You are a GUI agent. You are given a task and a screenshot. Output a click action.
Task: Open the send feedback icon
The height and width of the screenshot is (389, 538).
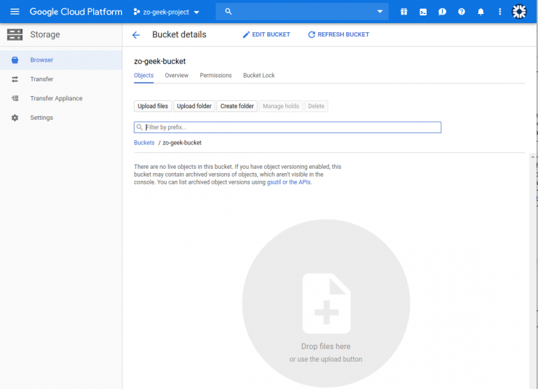tap(442, 12)
